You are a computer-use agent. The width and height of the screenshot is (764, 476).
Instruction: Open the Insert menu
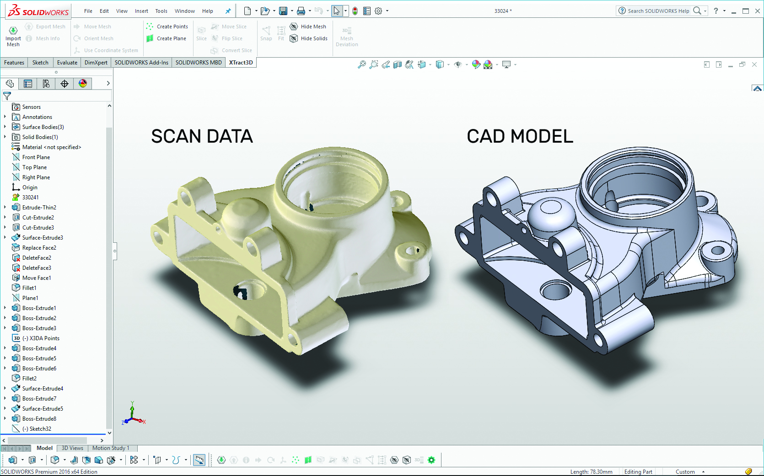(141, 11)
